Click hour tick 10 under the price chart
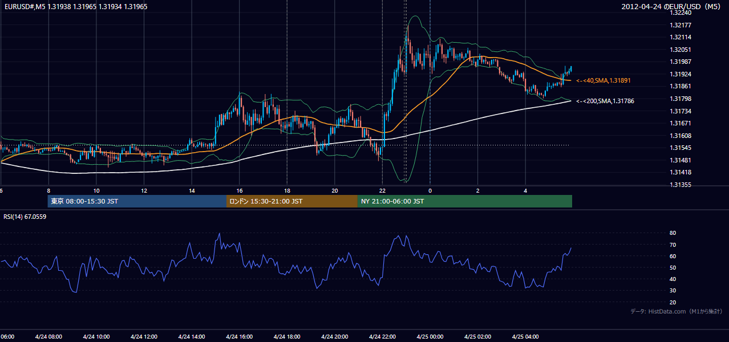The width and height of the screenshot is (729, 342). click(96, 190)
